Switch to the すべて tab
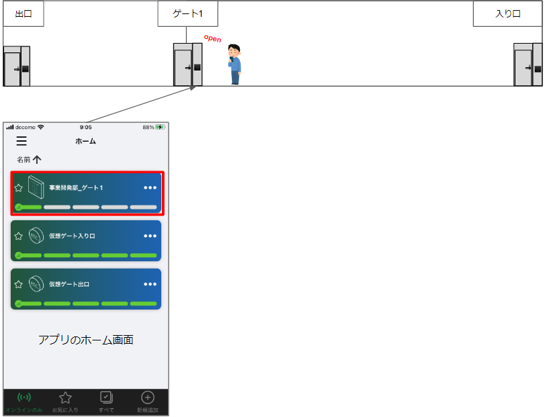This screenshot has width=545, height=417. (106, 402)
